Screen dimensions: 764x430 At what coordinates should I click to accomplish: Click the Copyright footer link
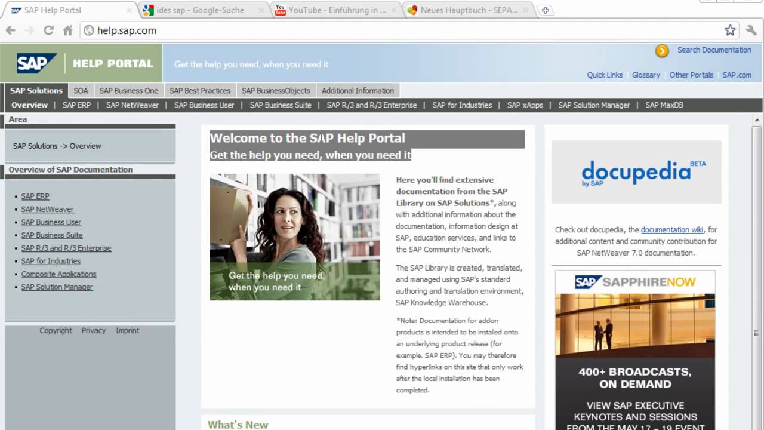point(56,331)
